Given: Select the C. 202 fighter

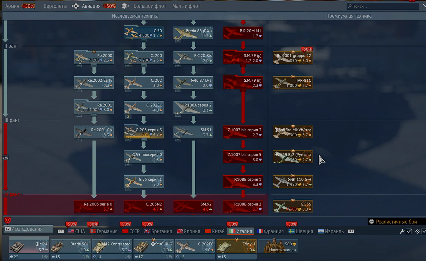Looking at the screenshot, I should [x=144, y=83].
